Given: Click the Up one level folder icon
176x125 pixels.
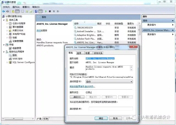Looking at the screenshot, I should (x=13, y=11).
